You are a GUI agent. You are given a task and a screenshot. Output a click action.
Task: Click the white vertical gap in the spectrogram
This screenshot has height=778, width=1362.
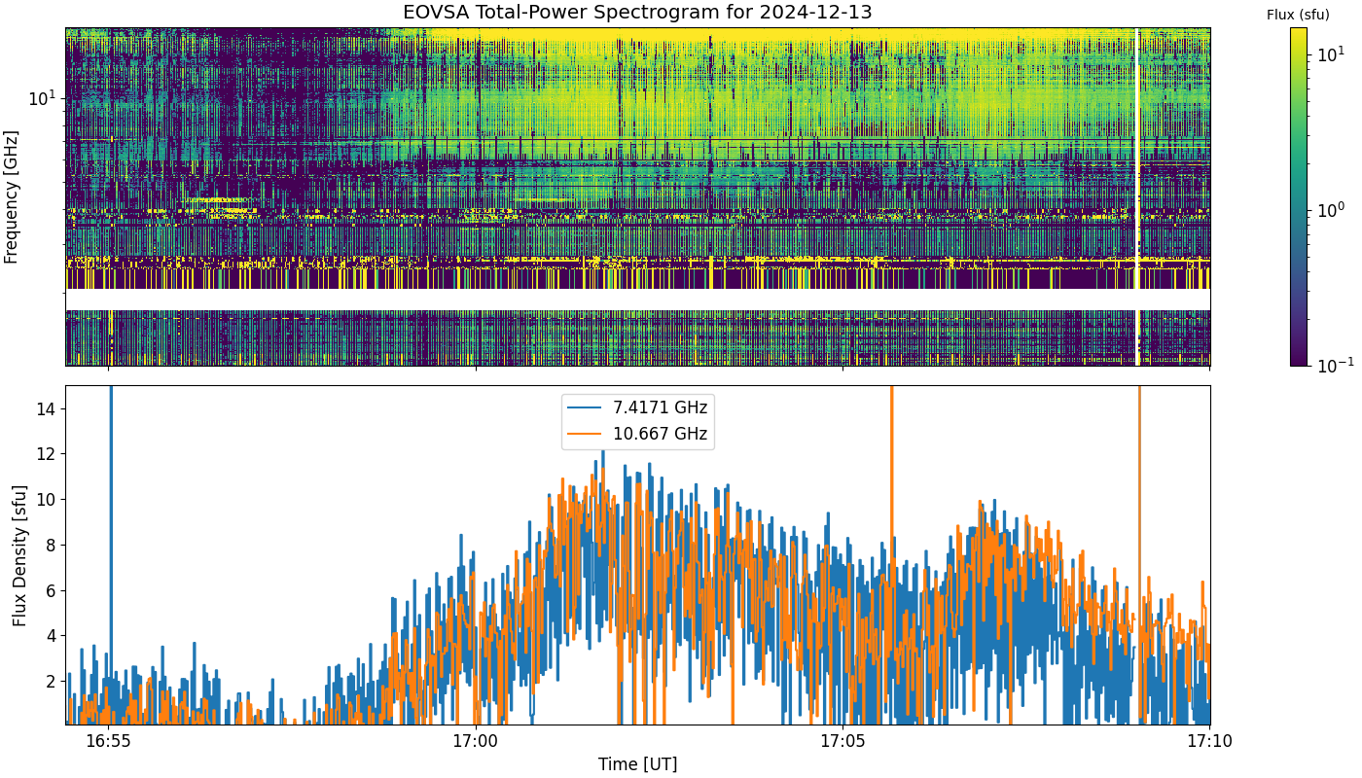click(x=1137, y=196)
